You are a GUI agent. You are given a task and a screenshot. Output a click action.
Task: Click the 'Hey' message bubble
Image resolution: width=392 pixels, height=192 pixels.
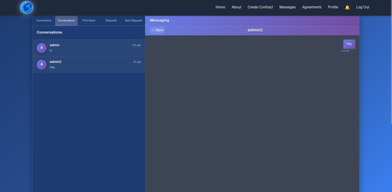(349, 44)
